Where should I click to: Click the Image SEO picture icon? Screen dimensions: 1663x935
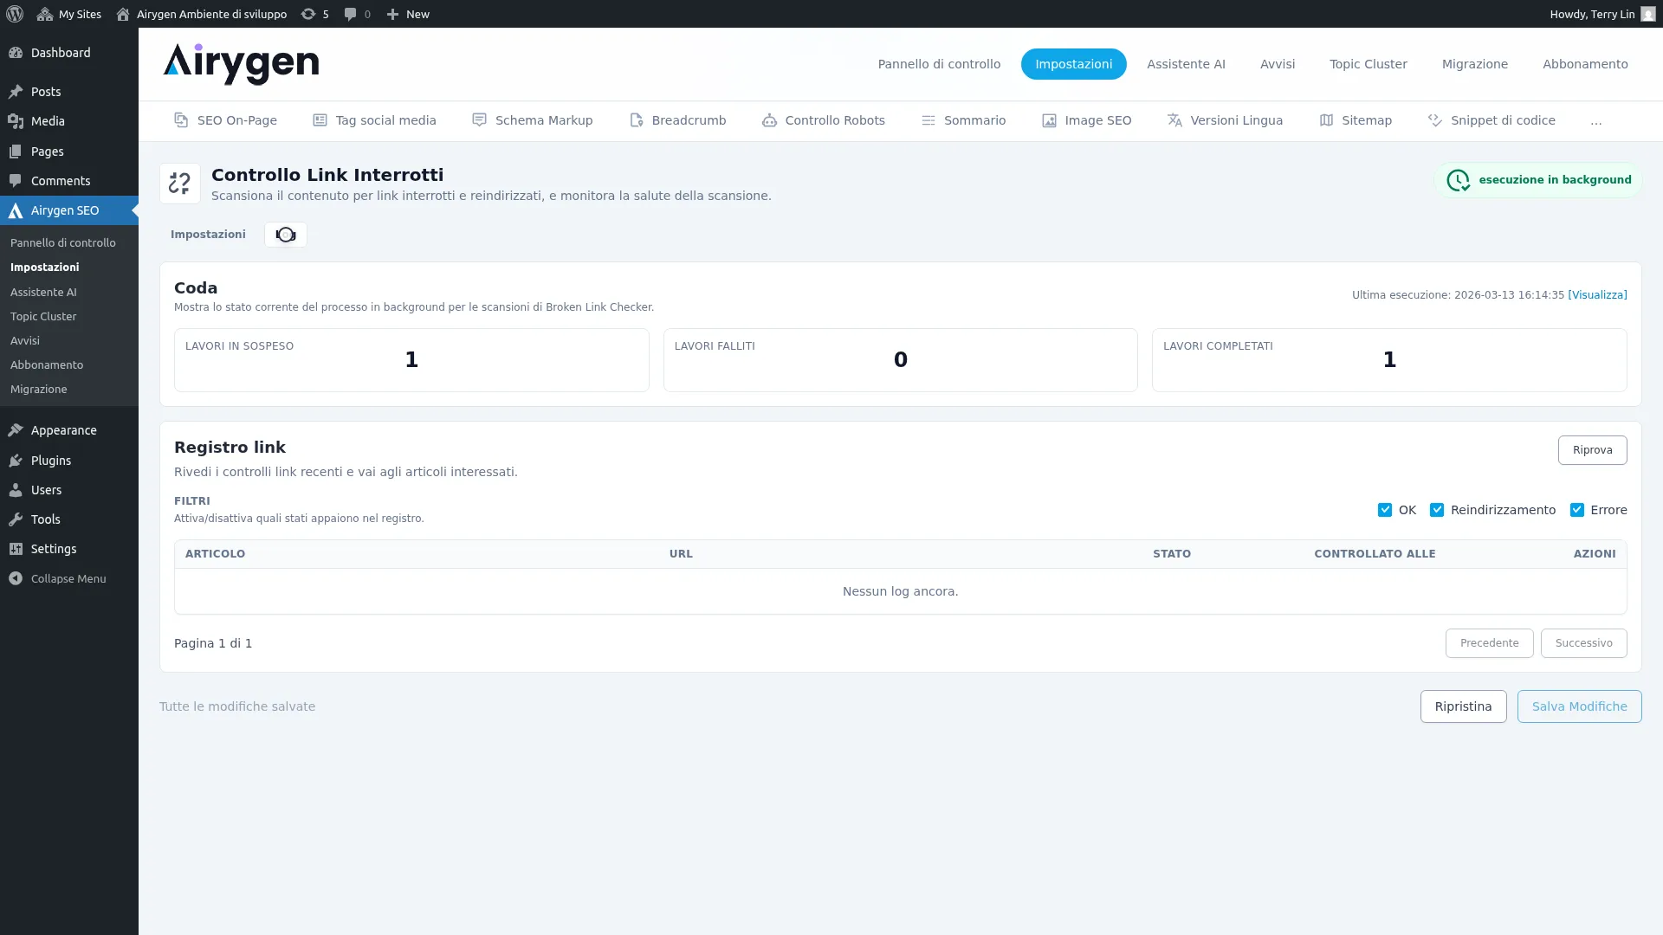(1049, 120)
